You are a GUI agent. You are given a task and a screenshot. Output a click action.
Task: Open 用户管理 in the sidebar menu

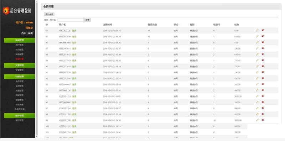click(x=20, y=45)
